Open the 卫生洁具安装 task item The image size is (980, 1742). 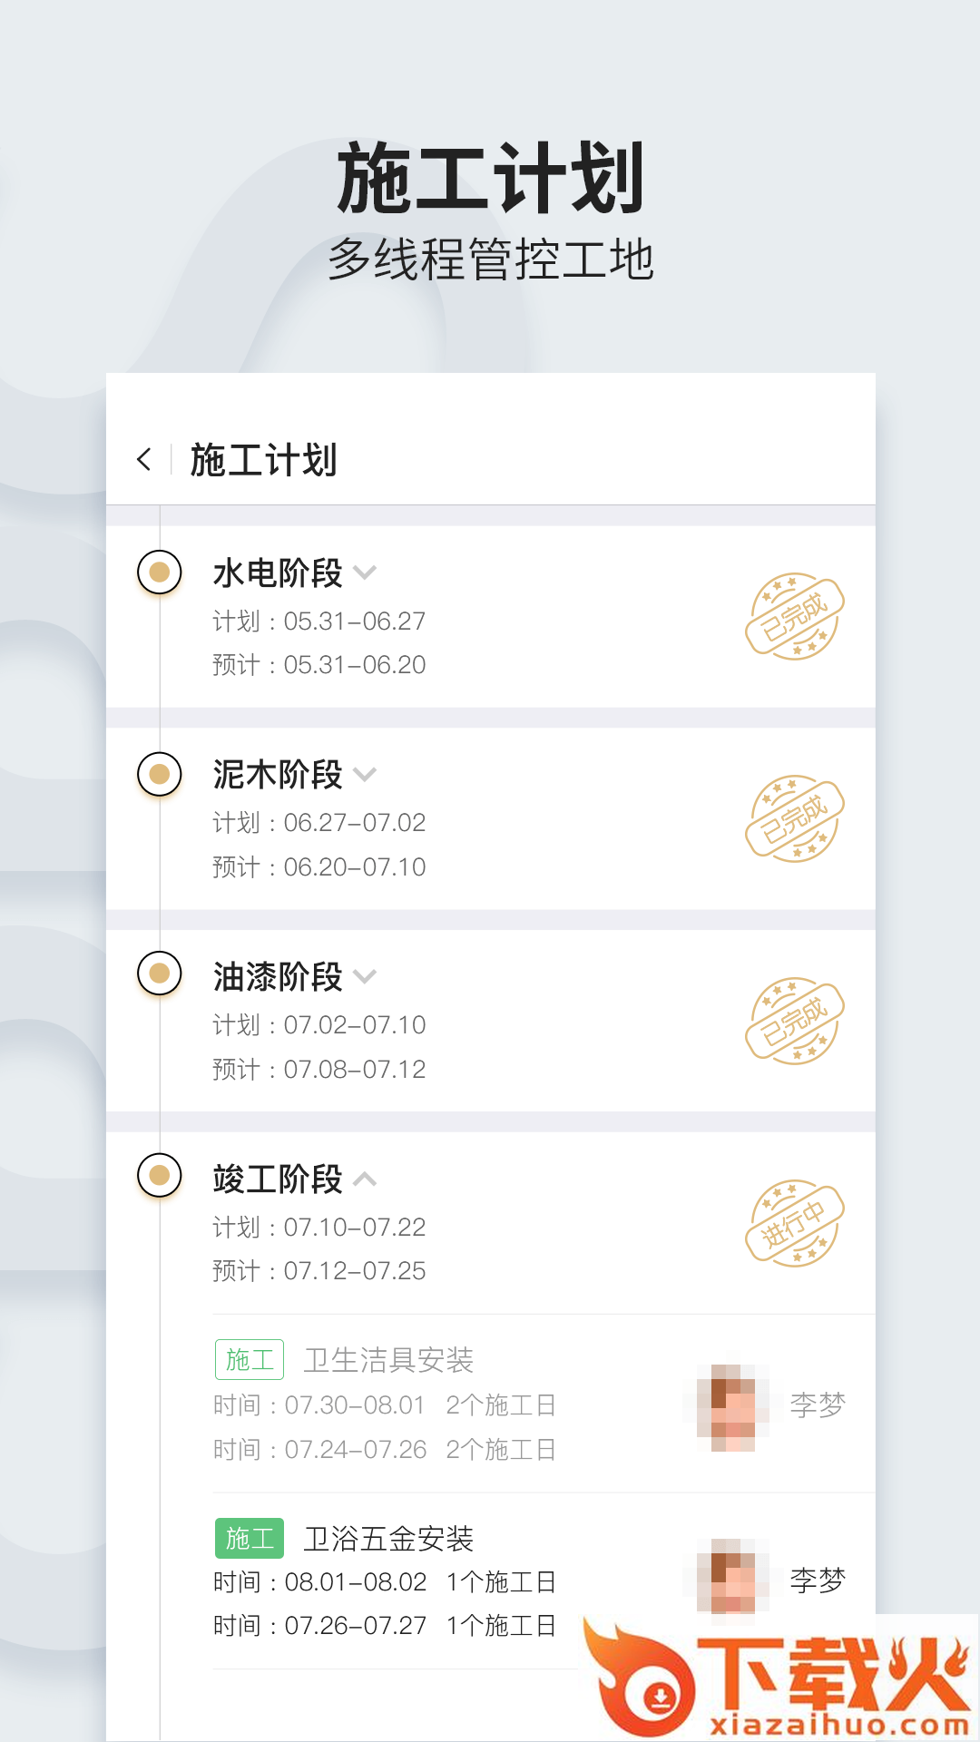pyautogui.click(x=388, y=1360)
